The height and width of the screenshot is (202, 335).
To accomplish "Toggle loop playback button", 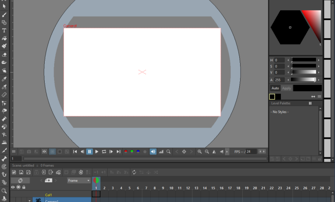I will (x=104, y=152).
